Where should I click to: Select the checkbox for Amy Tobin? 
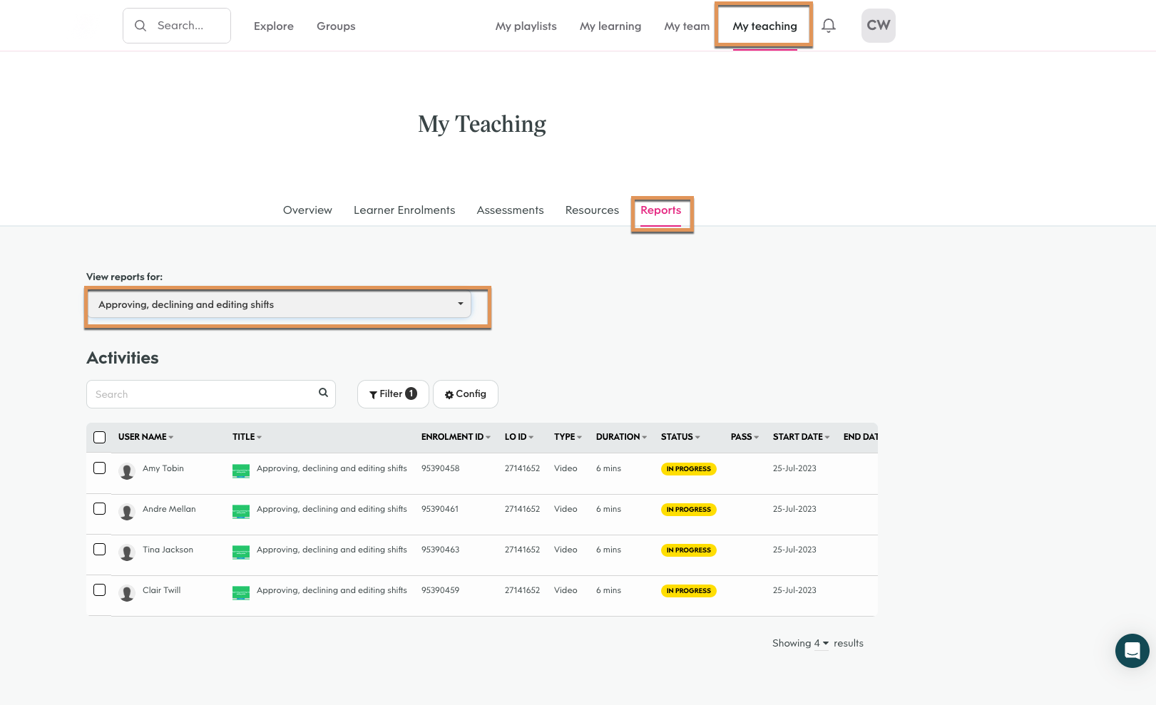point(100,468)
